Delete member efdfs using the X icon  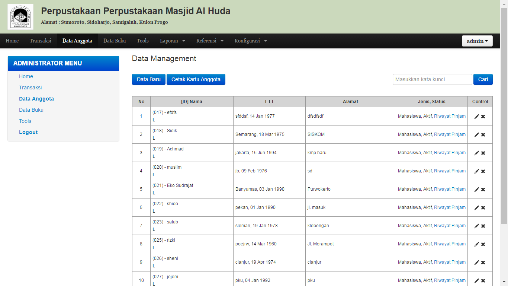click(483, 117)
